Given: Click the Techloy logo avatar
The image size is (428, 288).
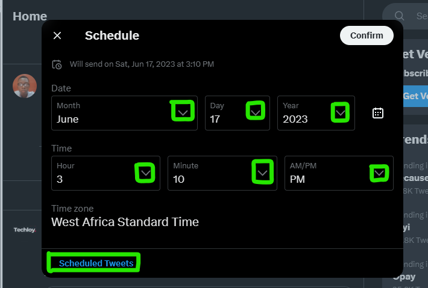Looking at the screenshot, I should point(25,230).
